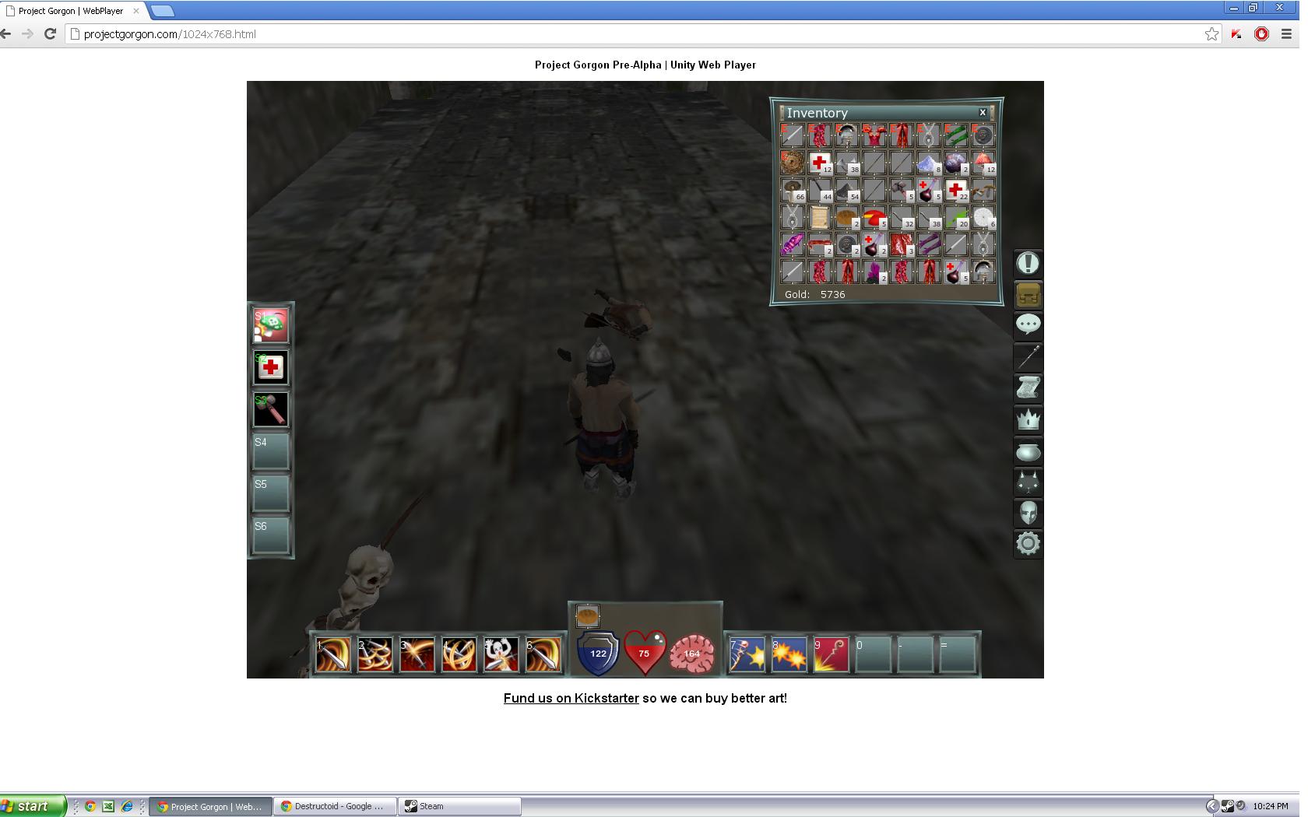Open the sword skills panel

(x=1028, y=356)
